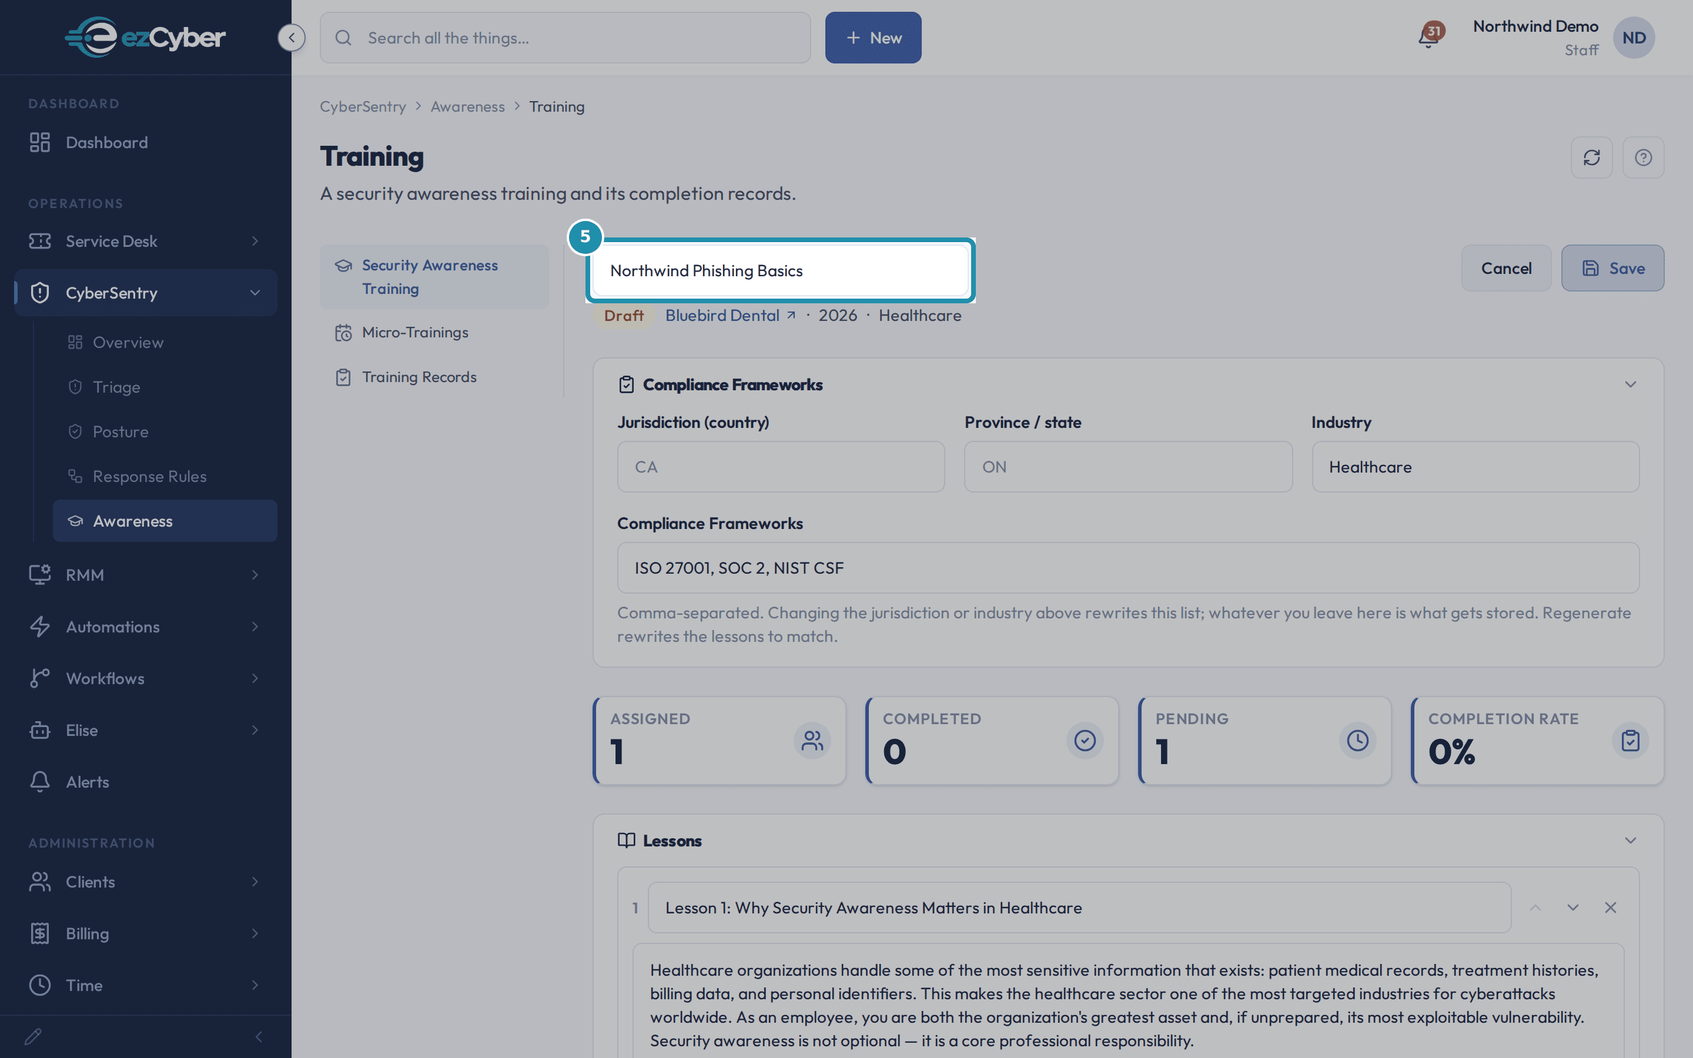
Task: Click the Assigned card people icon
Action: click(812, 741)
